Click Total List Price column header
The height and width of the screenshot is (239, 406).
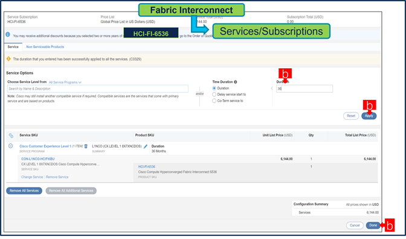click(x=360, y=136)
